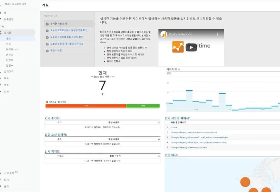Viewport: 280px width, 192px height.
Task: Click the orange desktop 71% bar segment
Action: (x=86, y=106)
